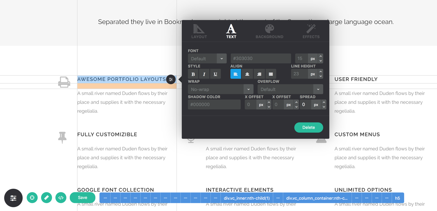Screen dimensions: 437x211
Task: Click the Shadow Color field #000000
Action: click(214, 104)
